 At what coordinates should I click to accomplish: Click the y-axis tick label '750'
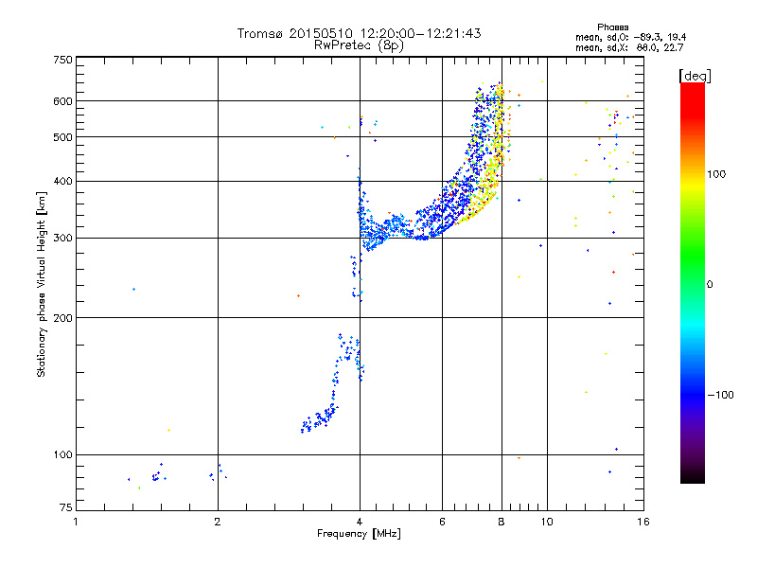click(62, 60)
